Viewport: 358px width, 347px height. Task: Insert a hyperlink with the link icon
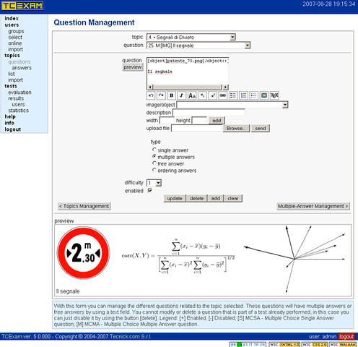[x=223, y=95]
